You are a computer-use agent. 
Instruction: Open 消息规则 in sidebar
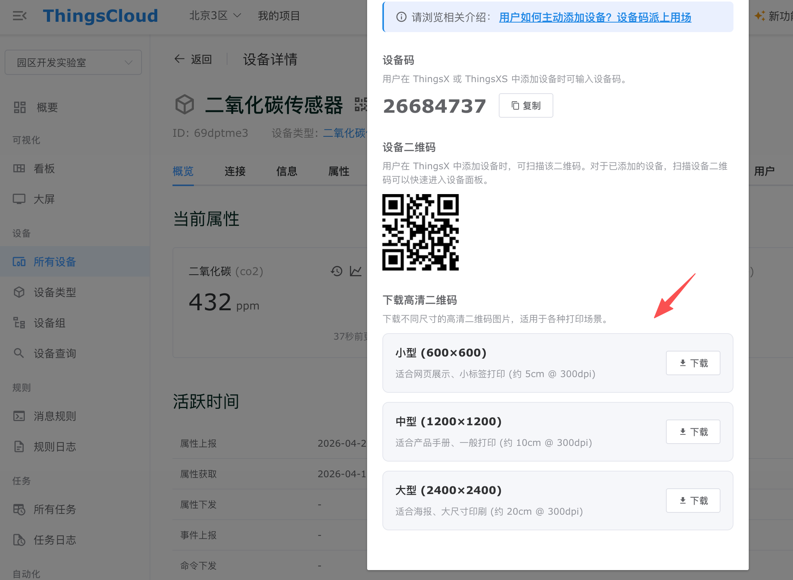click(x=55, y=416)
